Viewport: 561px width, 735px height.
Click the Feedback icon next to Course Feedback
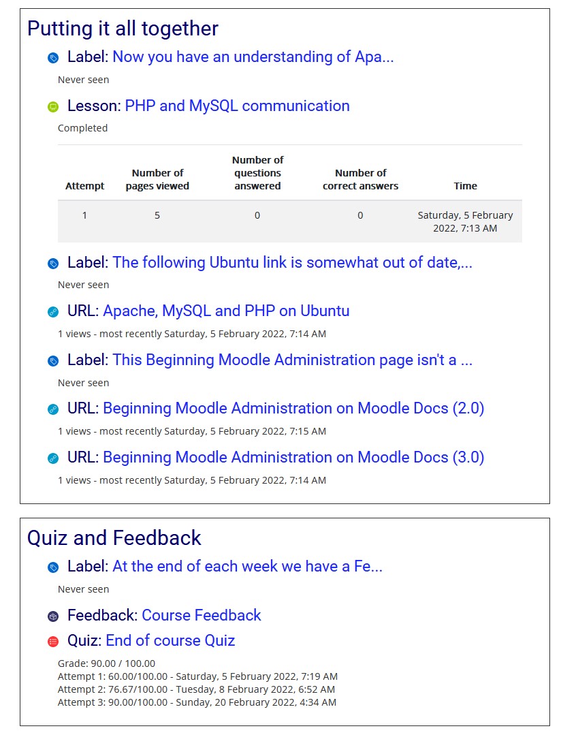[53, 616]
